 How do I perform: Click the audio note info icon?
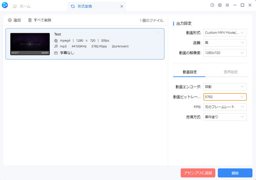pos(56,46)
